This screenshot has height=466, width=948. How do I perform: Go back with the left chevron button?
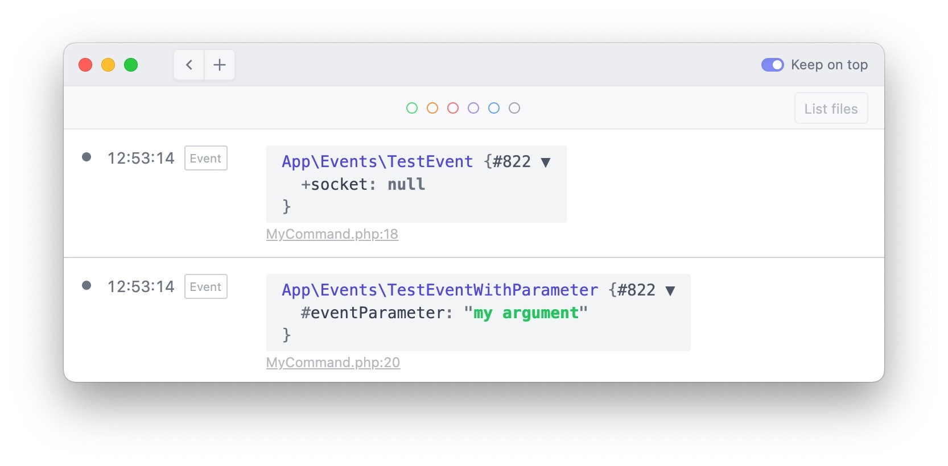[x=189, y=65]
